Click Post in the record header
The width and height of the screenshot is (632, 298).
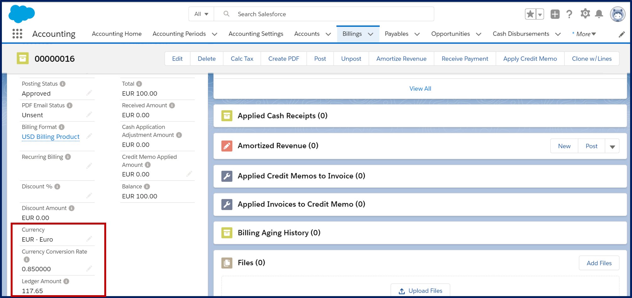point(320,59)
